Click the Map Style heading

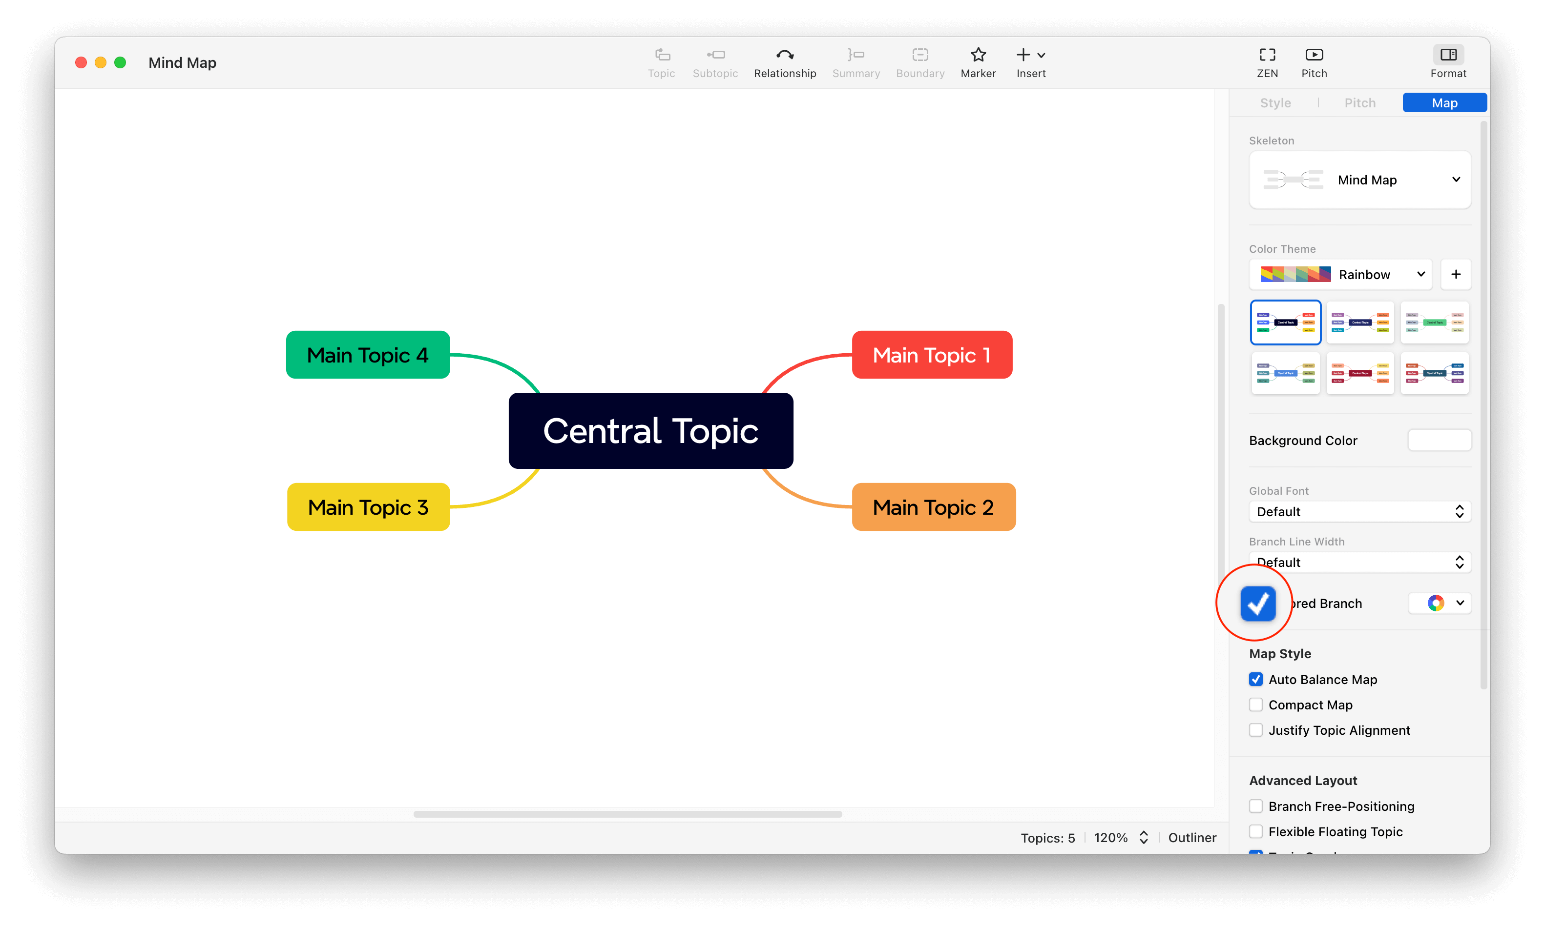1279,653
